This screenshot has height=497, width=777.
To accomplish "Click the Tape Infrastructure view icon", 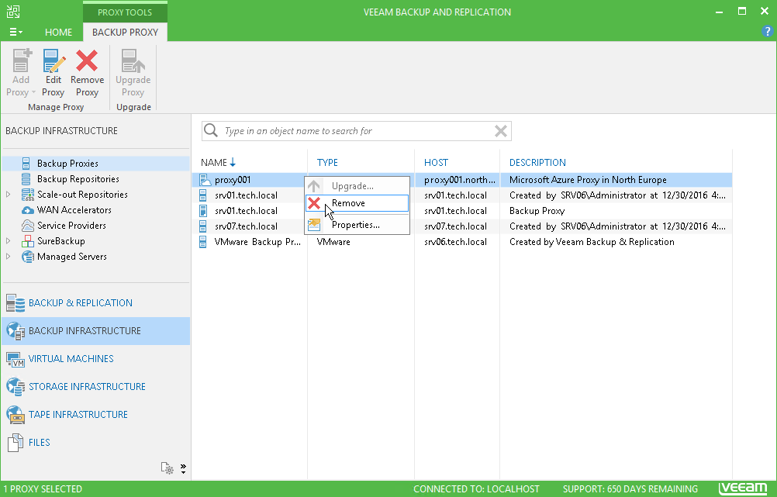I will (x=16, y=415).
